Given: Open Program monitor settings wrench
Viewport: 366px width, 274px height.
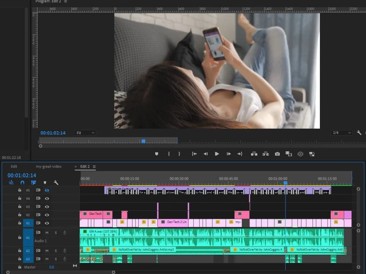Looking at the screenshot, I should [359, 133].
